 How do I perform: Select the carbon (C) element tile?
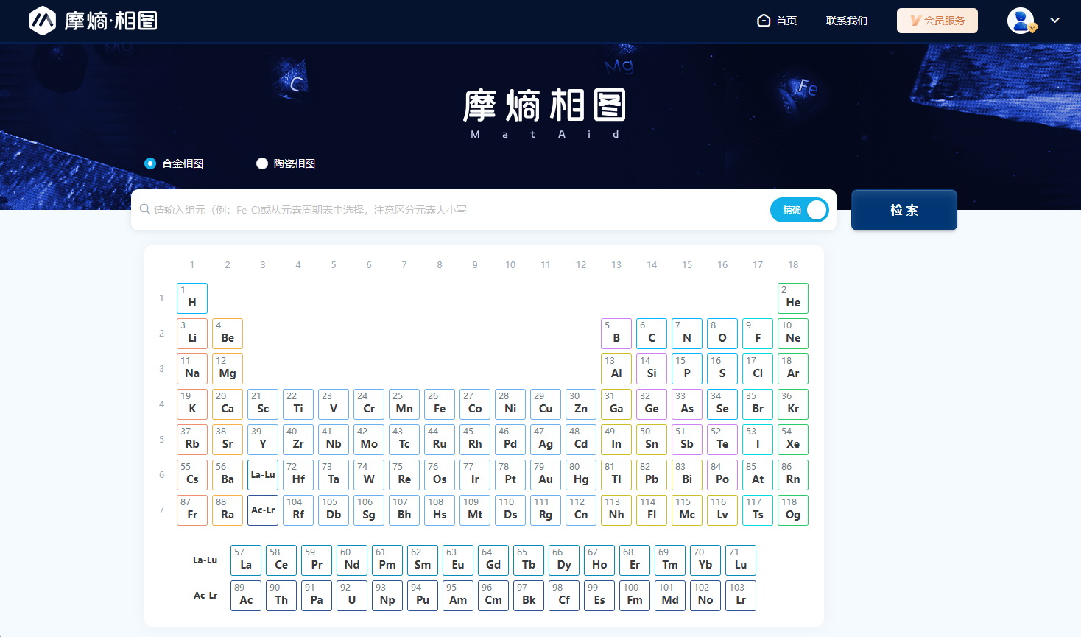tap(652, 334)
